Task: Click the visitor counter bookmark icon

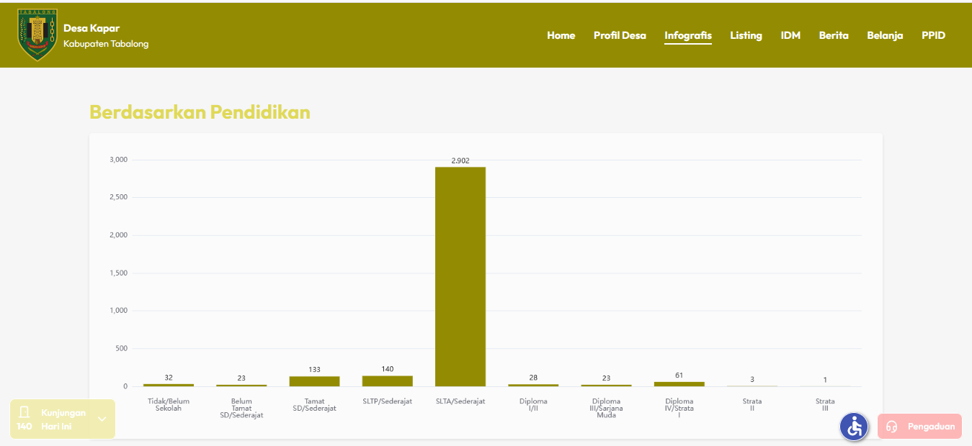Action: tap(24, 412)
